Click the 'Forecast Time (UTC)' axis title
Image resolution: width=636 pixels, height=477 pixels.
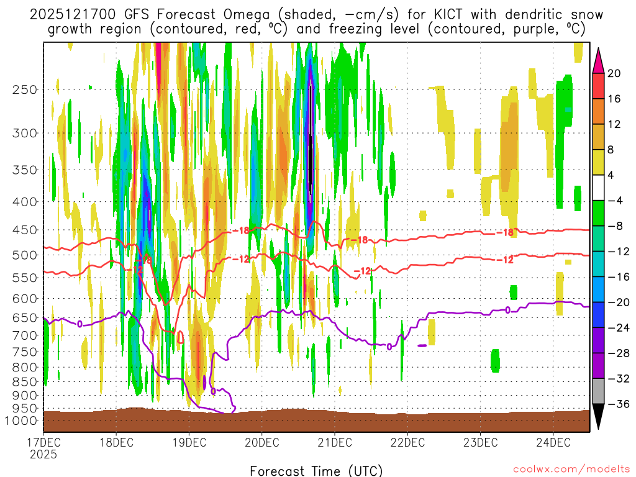click(316, 471)
